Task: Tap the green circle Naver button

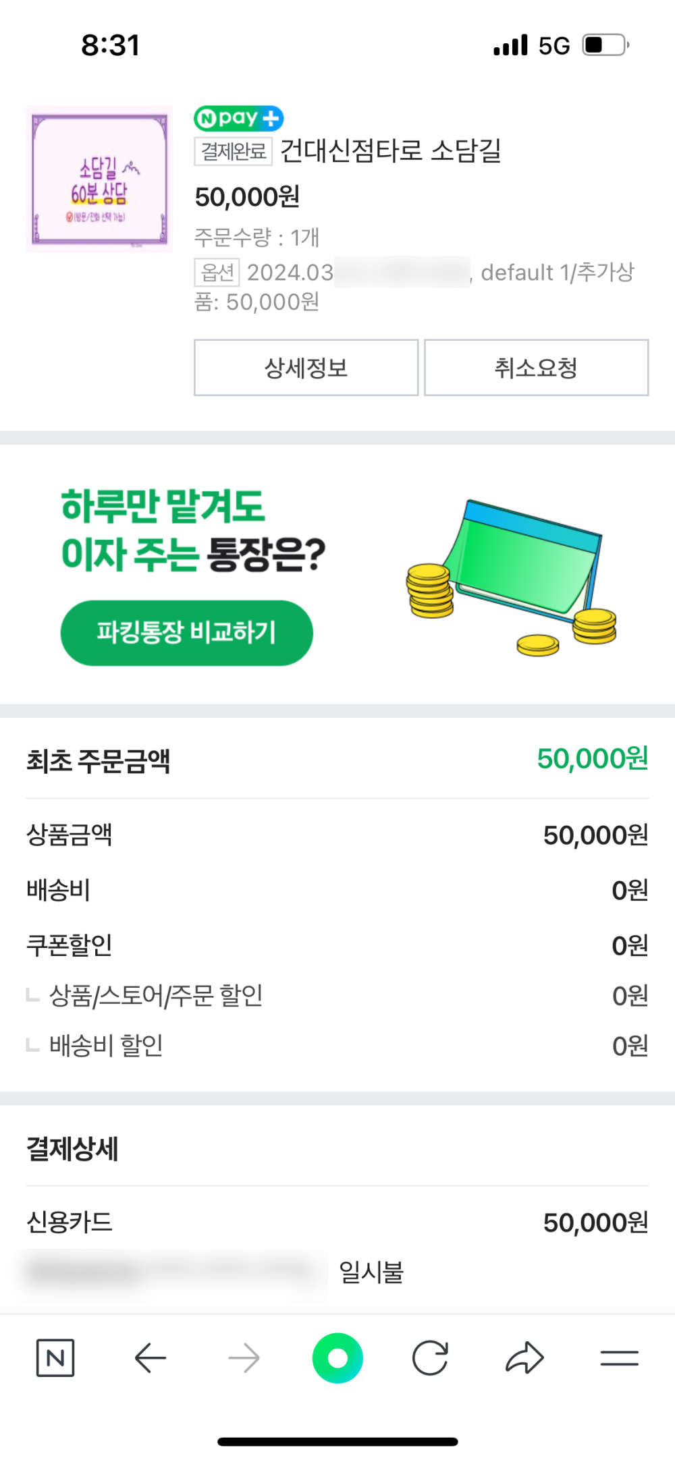Action: (337, 1357)
